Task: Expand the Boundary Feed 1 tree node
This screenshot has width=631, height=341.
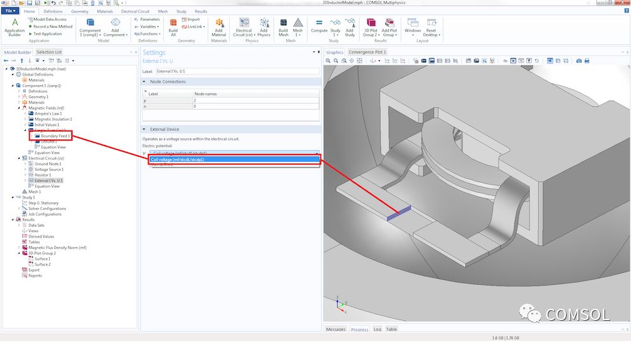Action: [31, 136]
